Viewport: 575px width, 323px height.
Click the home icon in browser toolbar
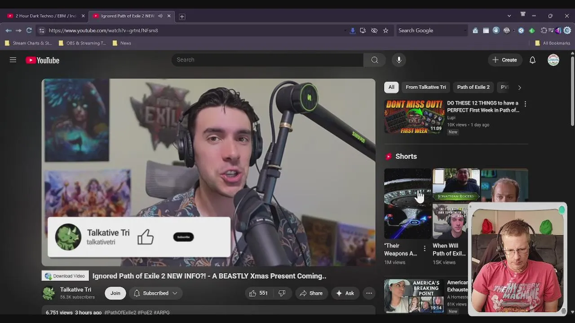pyautogui.click(x=475, y=31)
